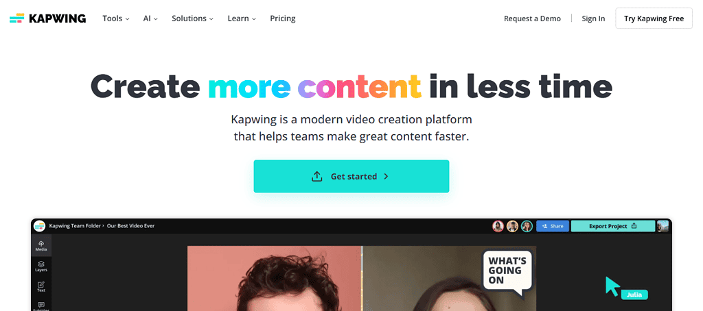This screenshot has height=311, width=703.
Task: Expand the Solutions dropdown menu
Action: (x=192, y=18)
